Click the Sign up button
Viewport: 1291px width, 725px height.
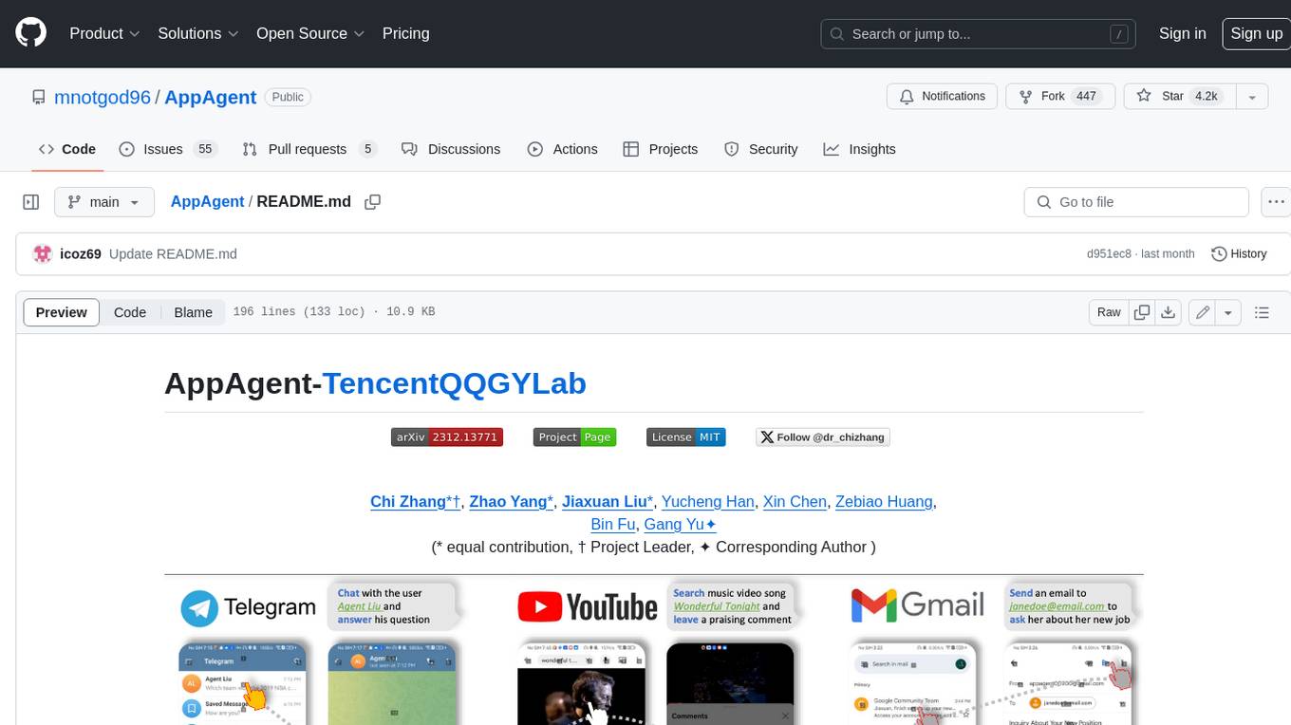(x=1256, y=33)
